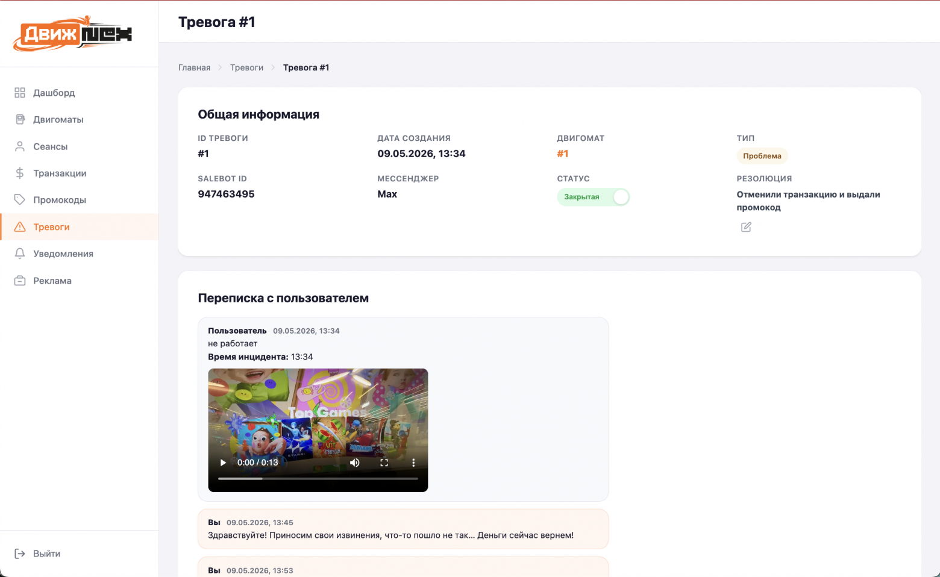The width and height of the screenshot is (940, 577).
Task: Click the Движ logo in sidebar
Action: [72, 34]
